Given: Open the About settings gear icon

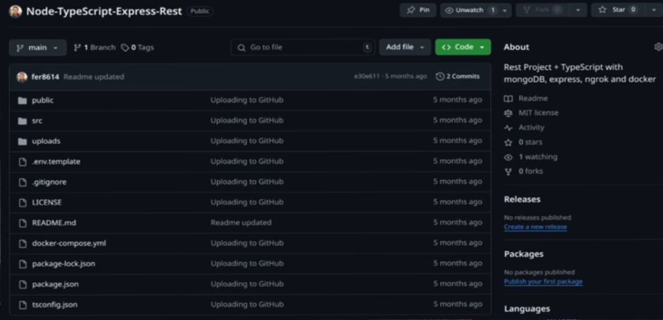Looking at the screenshot, I should [658, 47].
